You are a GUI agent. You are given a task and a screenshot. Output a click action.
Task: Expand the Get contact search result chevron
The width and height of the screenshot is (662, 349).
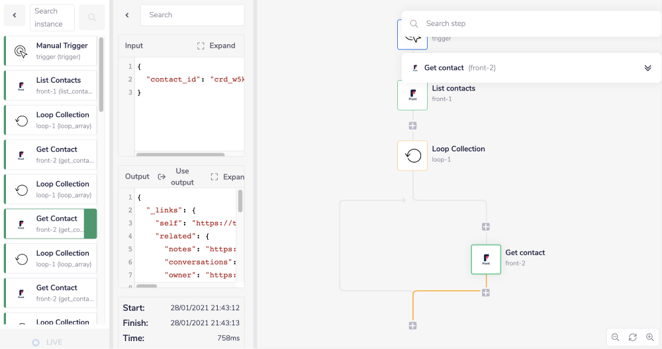(647, 68)
